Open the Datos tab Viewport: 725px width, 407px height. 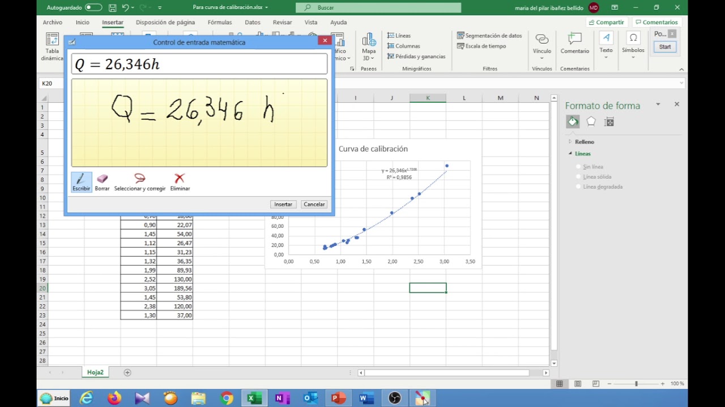point(253,22)
